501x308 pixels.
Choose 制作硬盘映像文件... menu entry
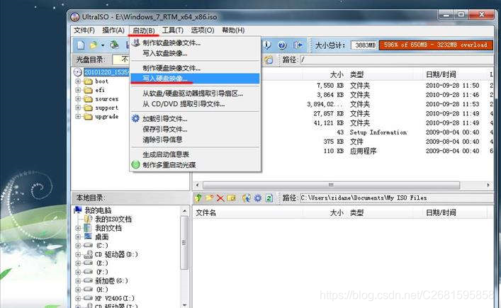[x=195, y=68]
